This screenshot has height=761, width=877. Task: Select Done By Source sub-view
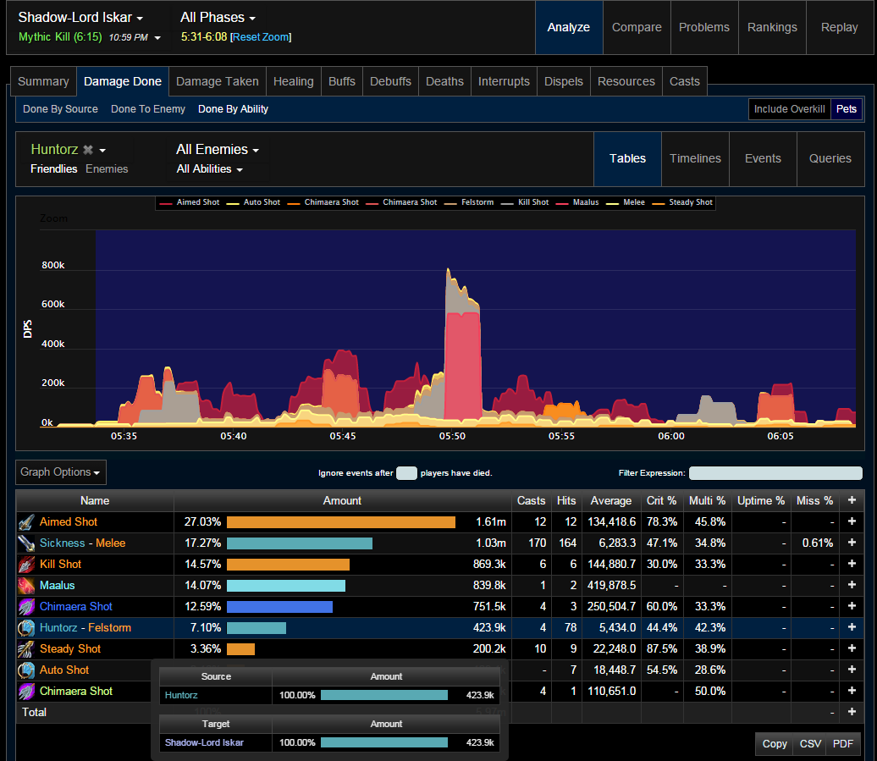pyautogui.click(x=60, y=109)
